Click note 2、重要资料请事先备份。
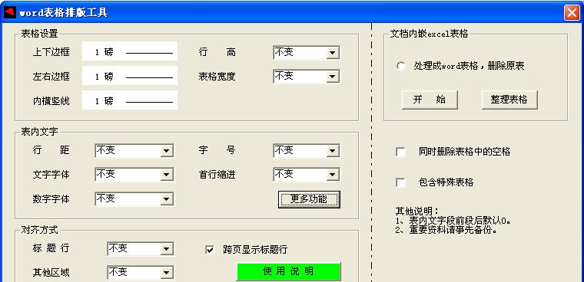This screenshot has height=282, width=584. pyautogui.click(x=446, y=230)
